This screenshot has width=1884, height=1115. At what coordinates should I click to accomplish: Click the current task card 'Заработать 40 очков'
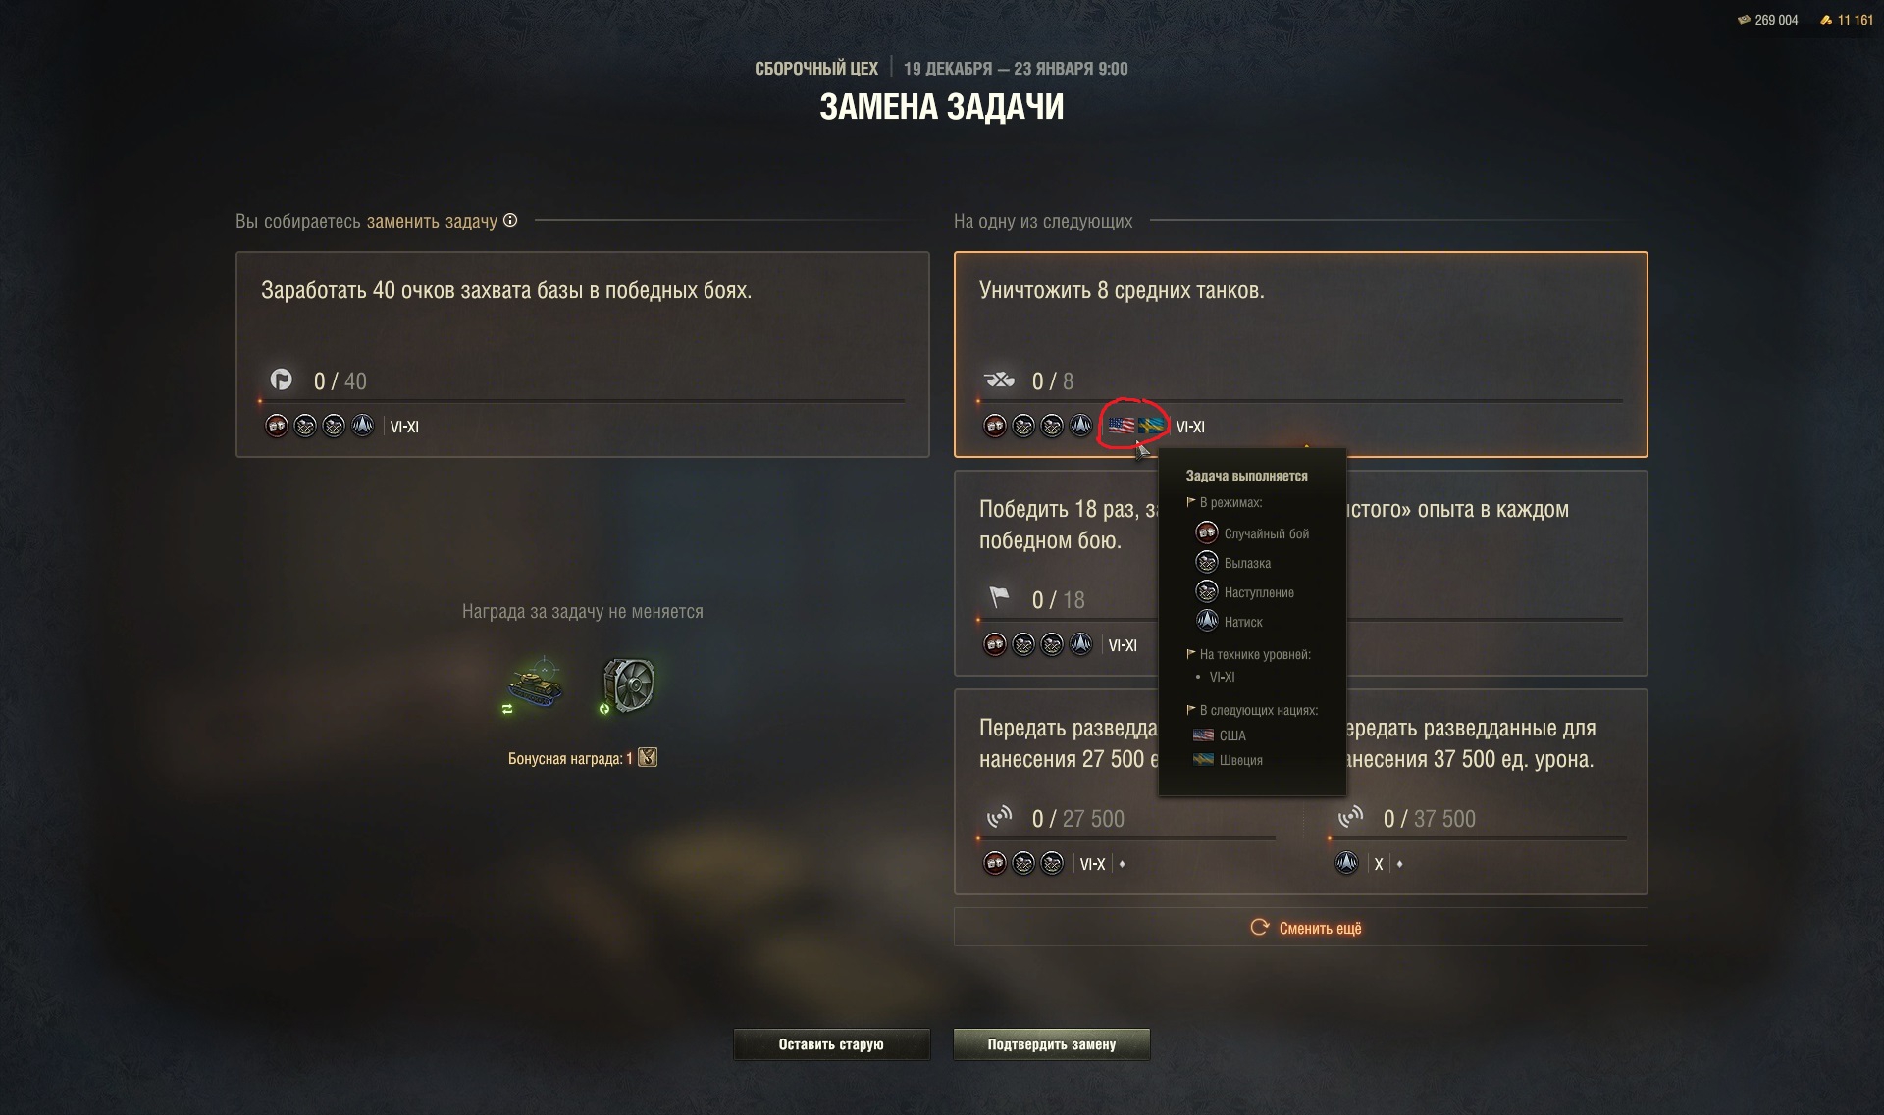point(582,354)
